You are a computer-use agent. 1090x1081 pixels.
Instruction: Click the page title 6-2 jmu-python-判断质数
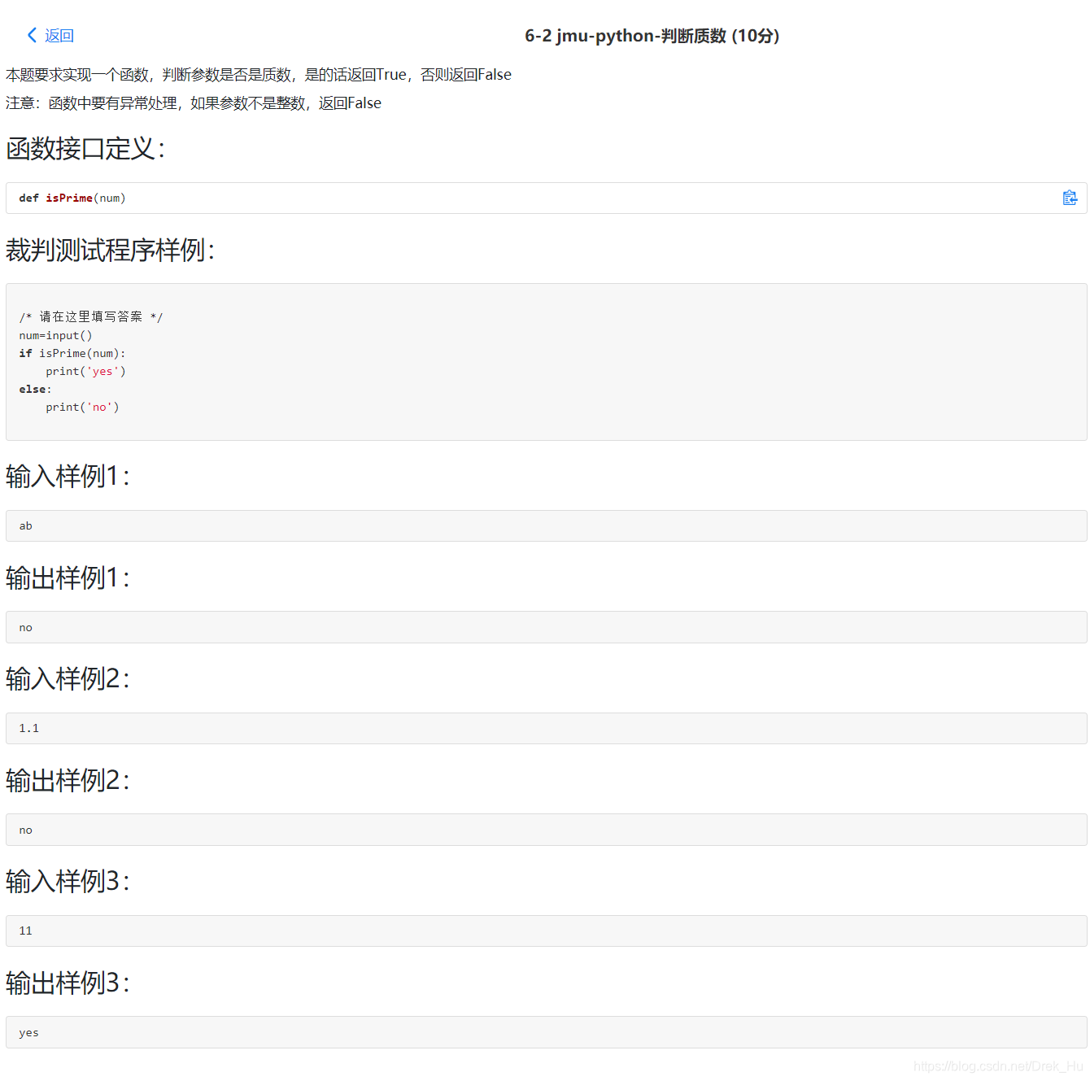coord(652,36)
